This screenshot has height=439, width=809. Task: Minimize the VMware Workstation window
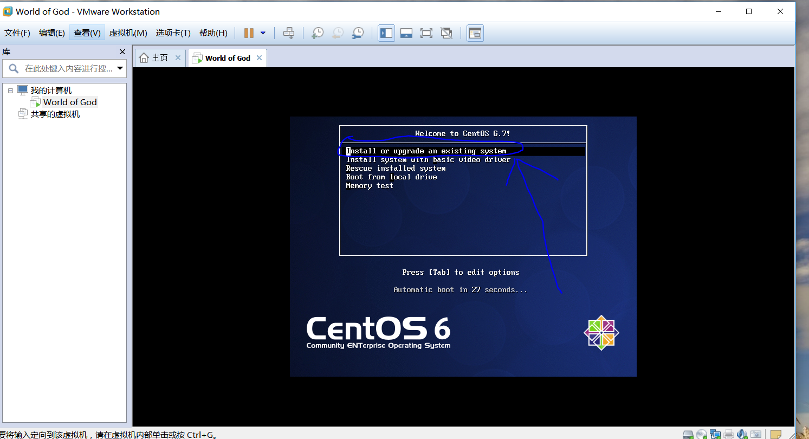(719, 11)
